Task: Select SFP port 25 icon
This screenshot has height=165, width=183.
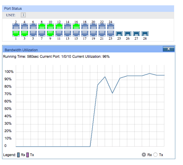Action: coord(119,34)
